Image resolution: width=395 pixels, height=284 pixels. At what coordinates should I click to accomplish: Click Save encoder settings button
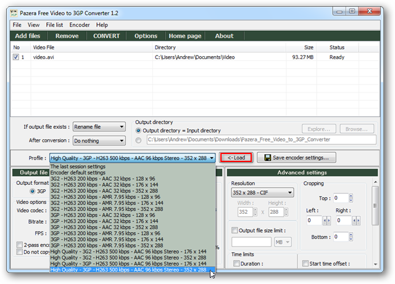click(296, 158)
